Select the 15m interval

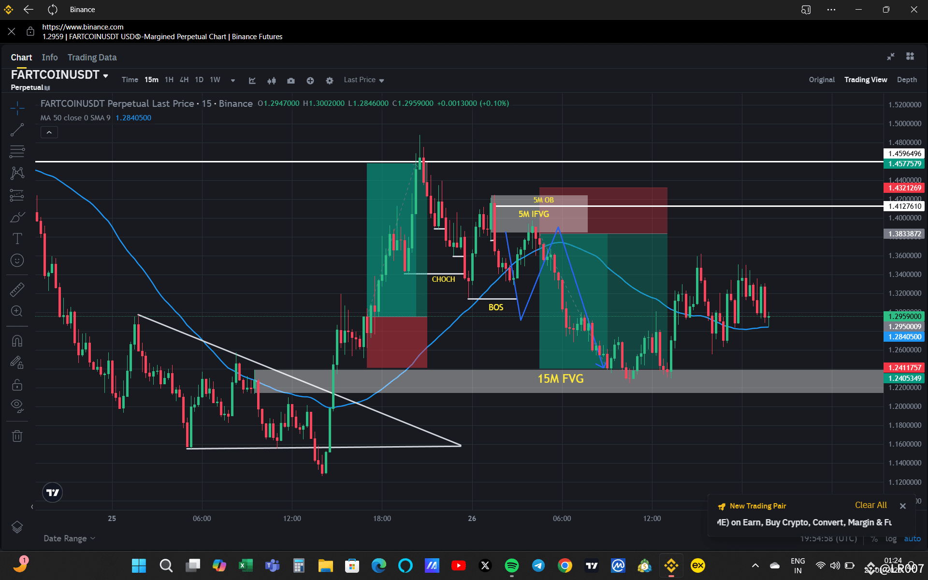click(151, 80)
